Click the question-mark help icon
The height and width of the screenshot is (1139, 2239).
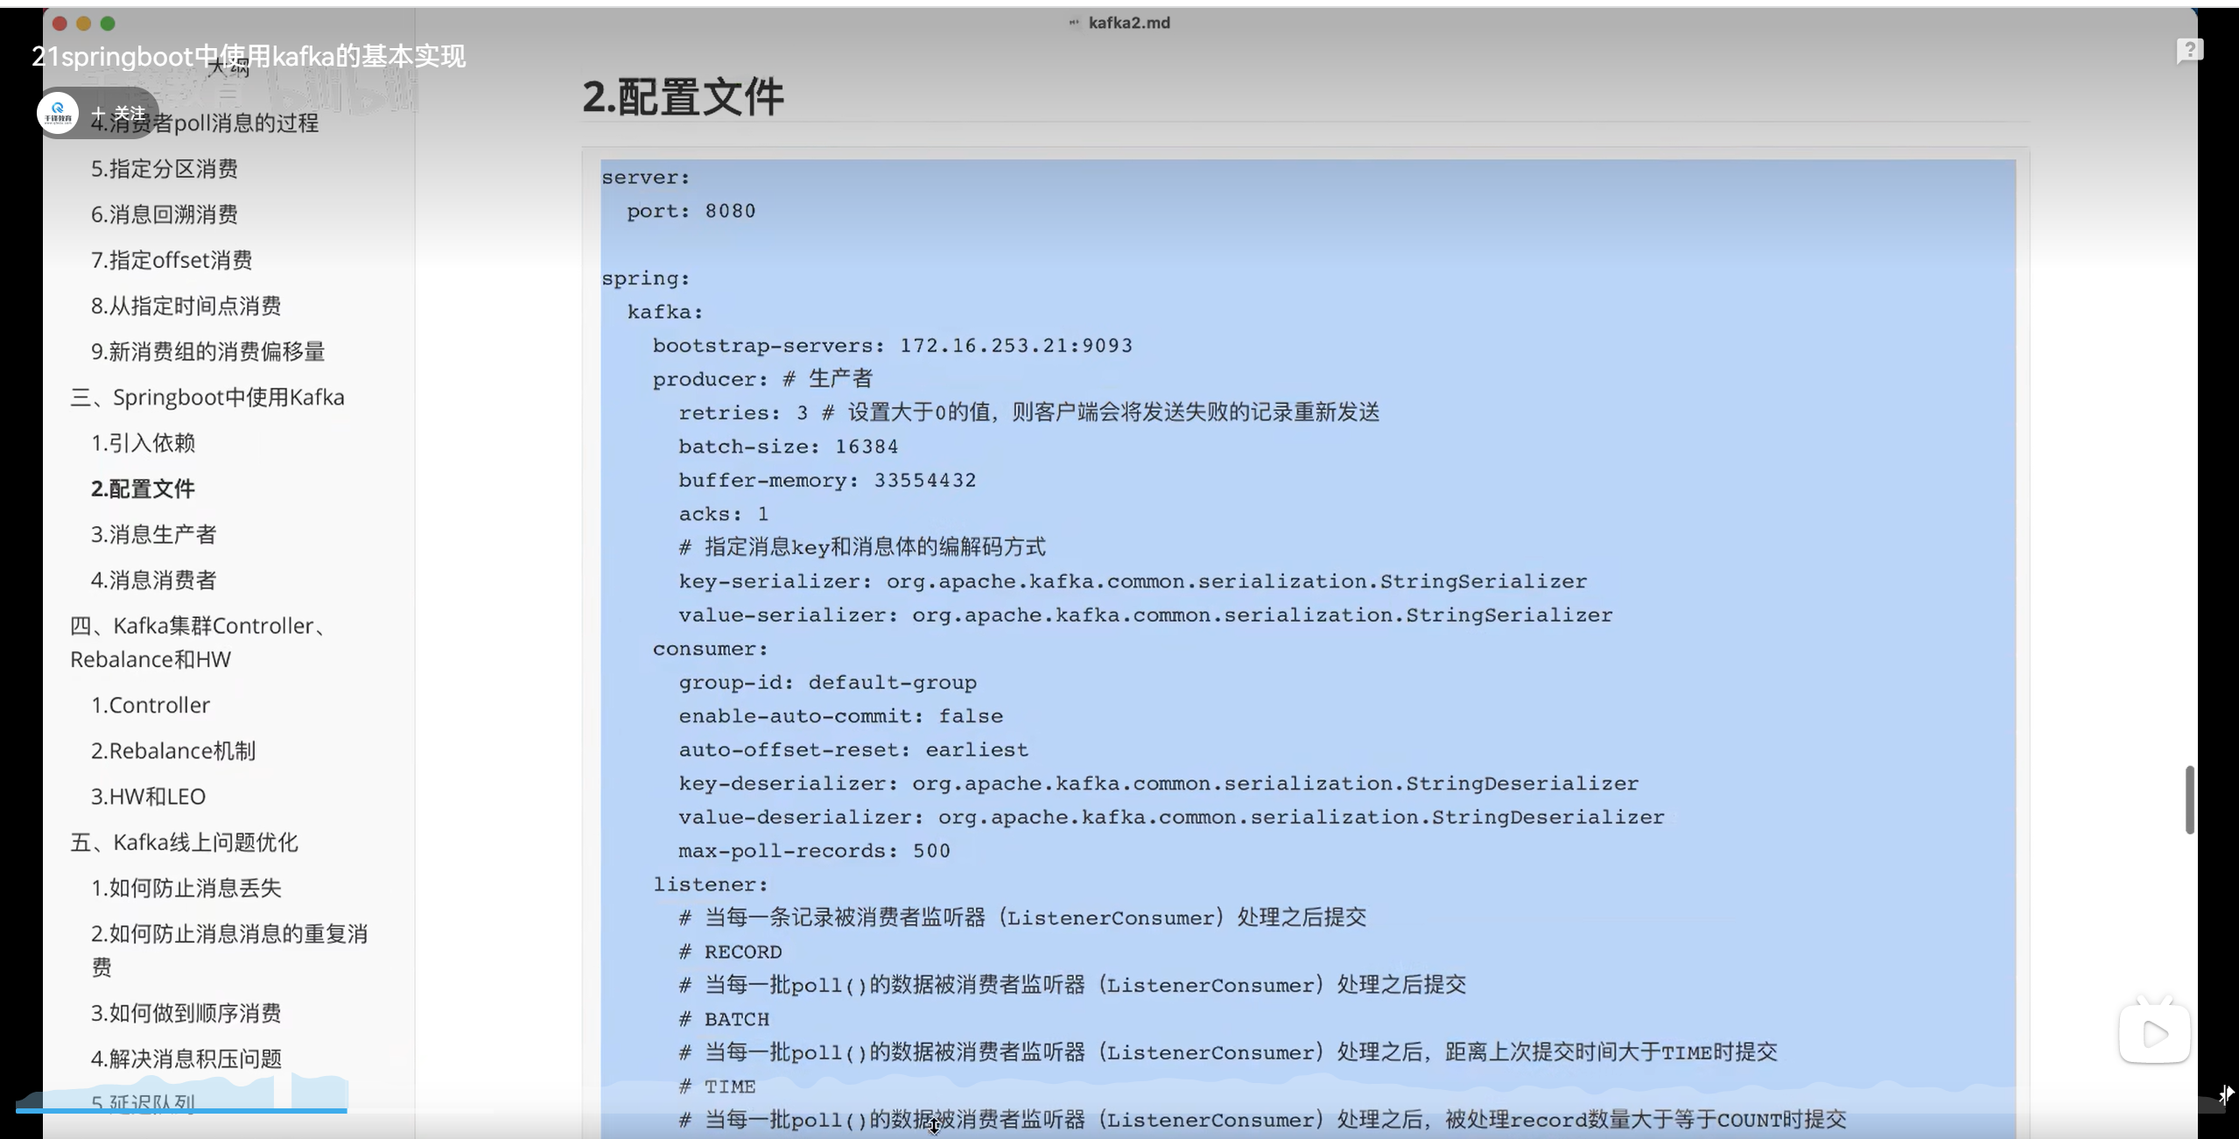[2188, 51]
